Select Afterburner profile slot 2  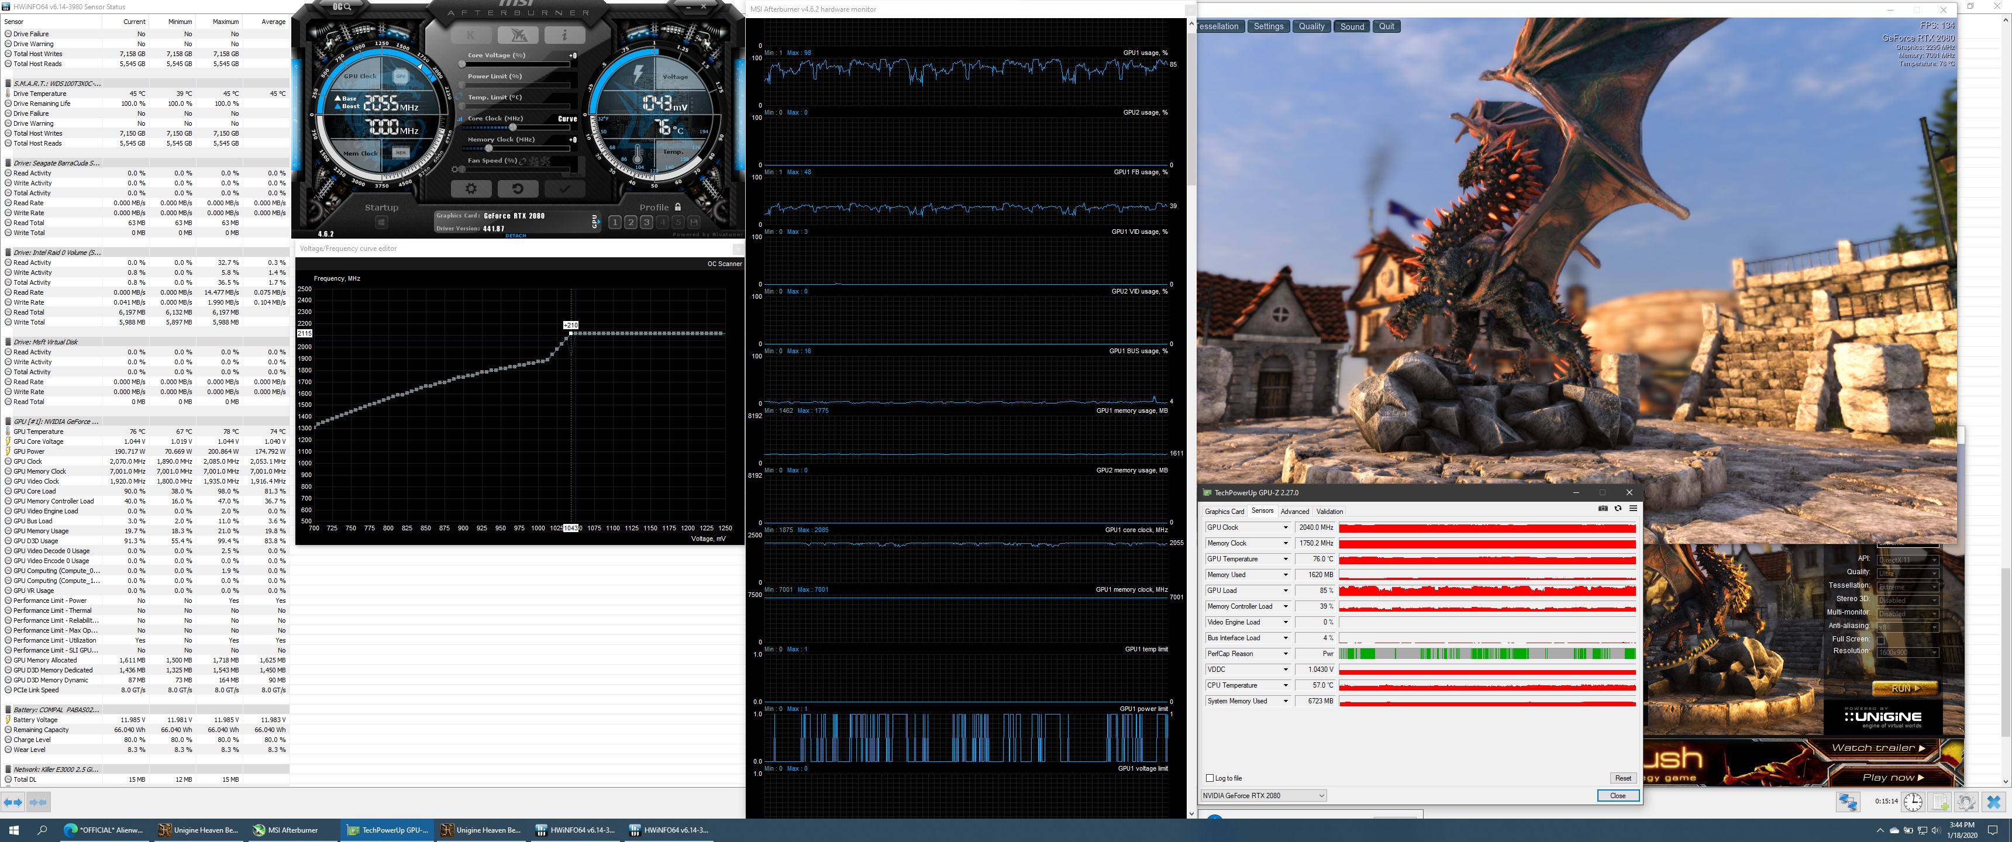(631, 223)
